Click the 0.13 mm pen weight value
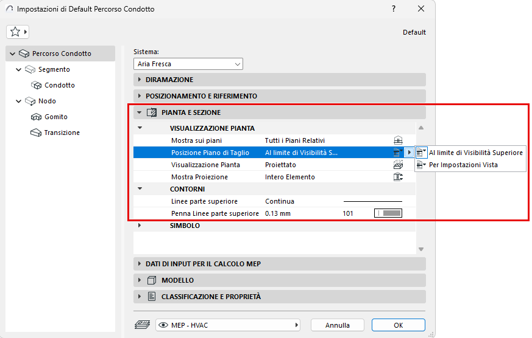This screenshot has height=338, width=532. (x=278, y=213)
